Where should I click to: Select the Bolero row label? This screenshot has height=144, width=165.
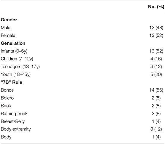pos(7,98)
